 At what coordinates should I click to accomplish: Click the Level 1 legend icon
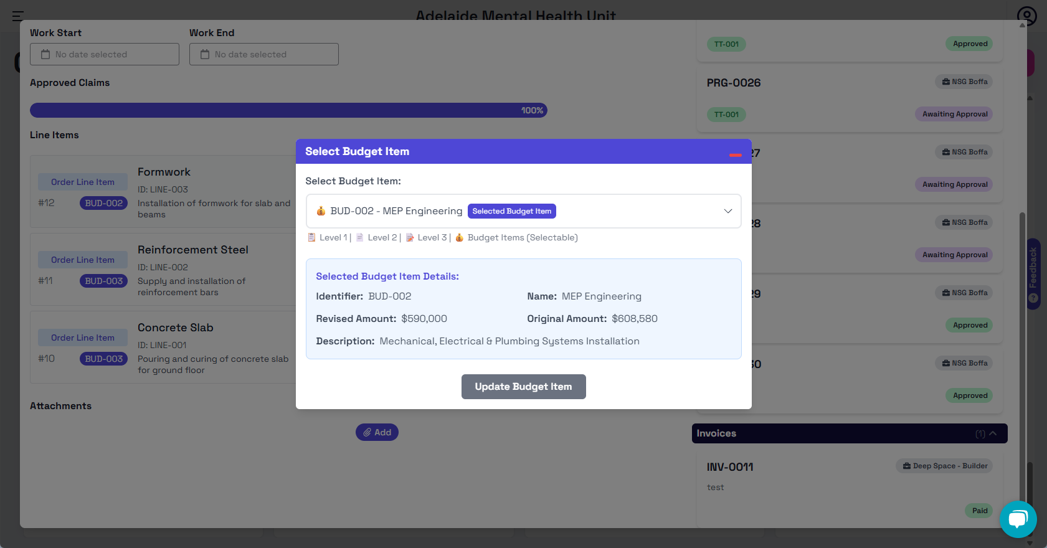click(x=312, y=237)
